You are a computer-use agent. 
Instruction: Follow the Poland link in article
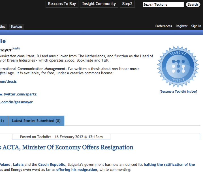click(5, 164)
